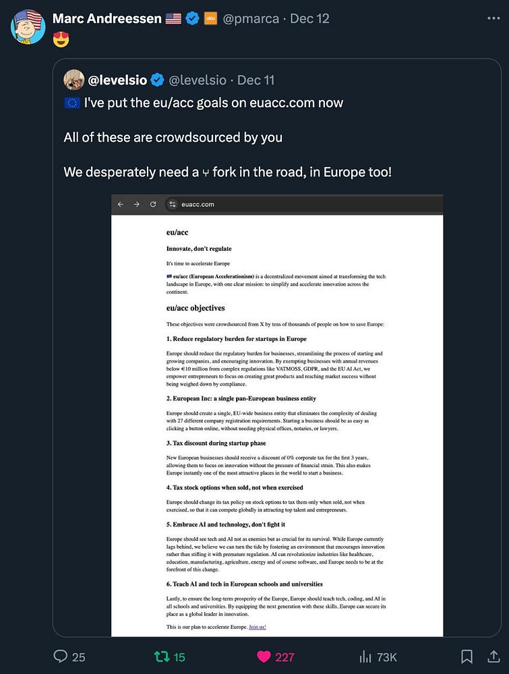Viewport: 509px width, 674px height.
Task: Click the browser reload icon
Action: 153,204
